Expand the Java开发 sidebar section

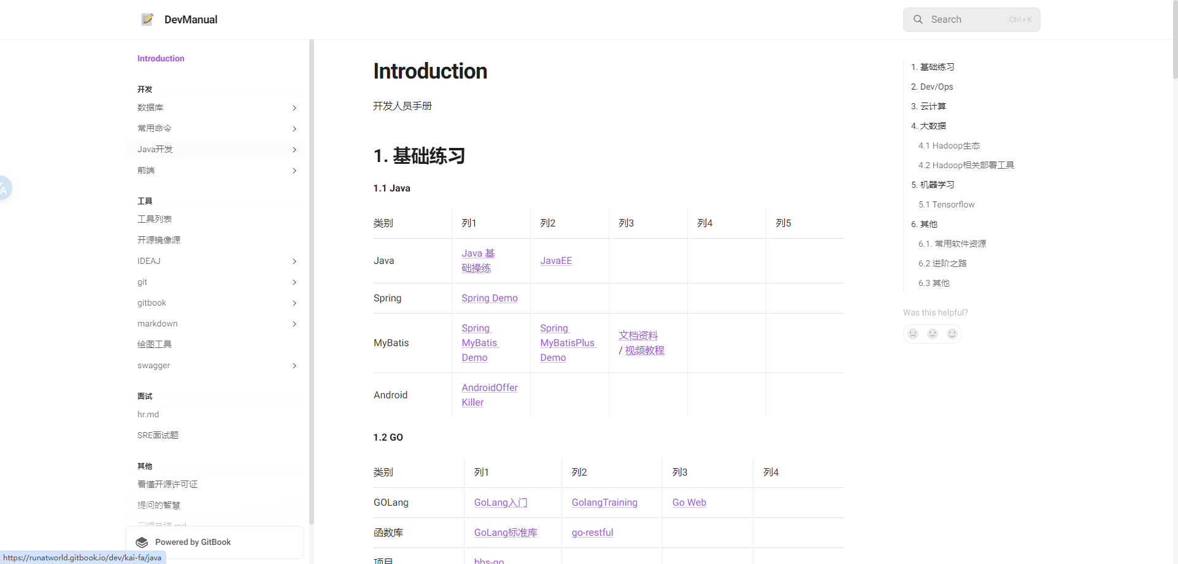(x=294, y=150)
